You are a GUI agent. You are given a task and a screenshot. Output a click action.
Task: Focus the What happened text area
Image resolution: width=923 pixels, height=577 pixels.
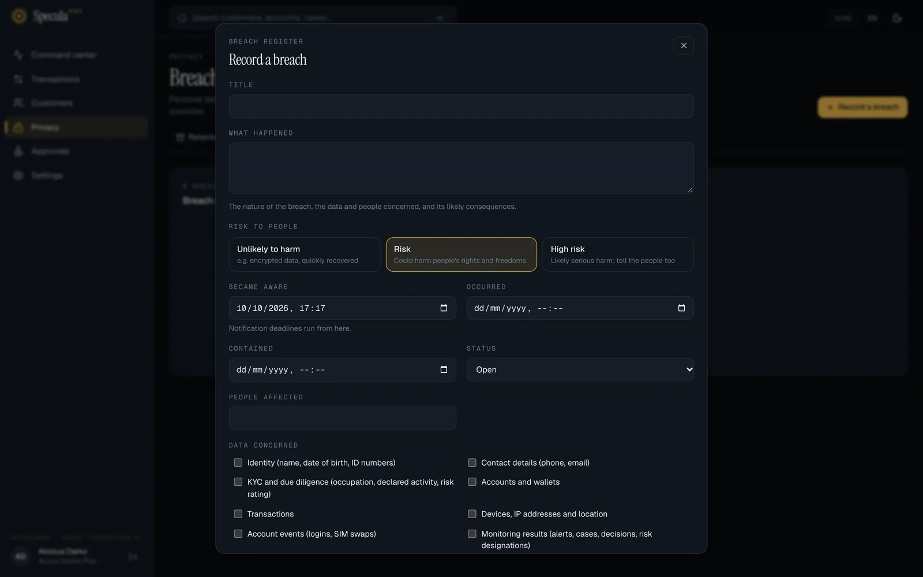[461, 168]
